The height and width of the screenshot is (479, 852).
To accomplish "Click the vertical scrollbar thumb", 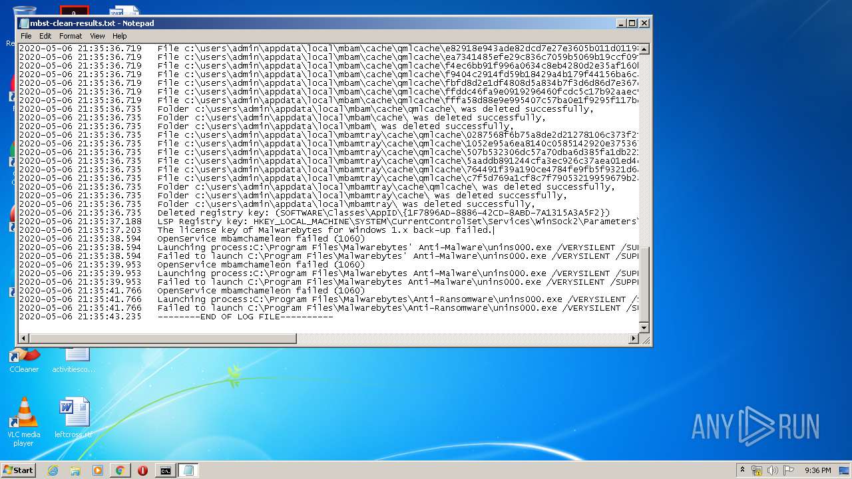I will click(644, 285).
